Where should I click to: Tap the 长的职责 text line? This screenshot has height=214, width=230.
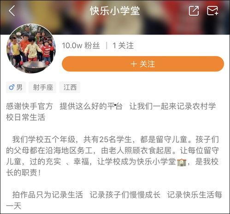(x=24, y=173)
